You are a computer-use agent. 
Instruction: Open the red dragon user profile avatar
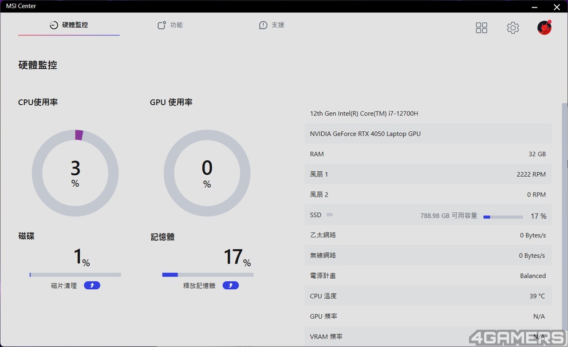(x=544, y=28)
